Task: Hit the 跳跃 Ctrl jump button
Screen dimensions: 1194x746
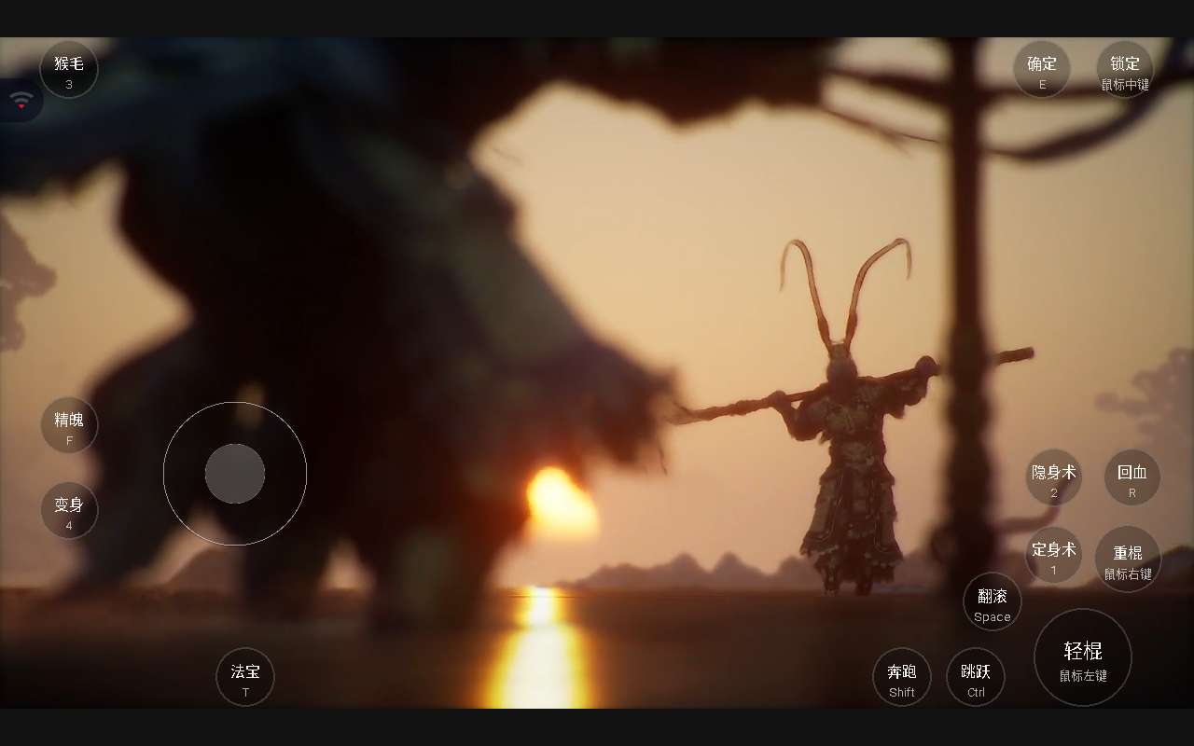Action: [976, 677]
